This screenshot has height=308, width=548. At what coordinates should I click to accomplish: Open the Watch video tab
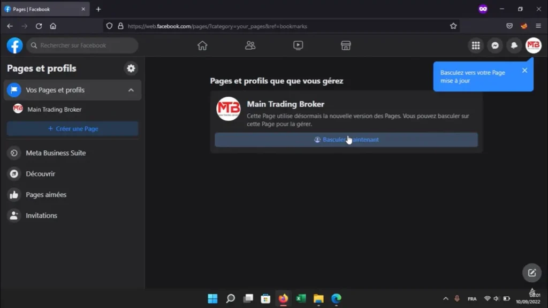click(x=298, y=45)
